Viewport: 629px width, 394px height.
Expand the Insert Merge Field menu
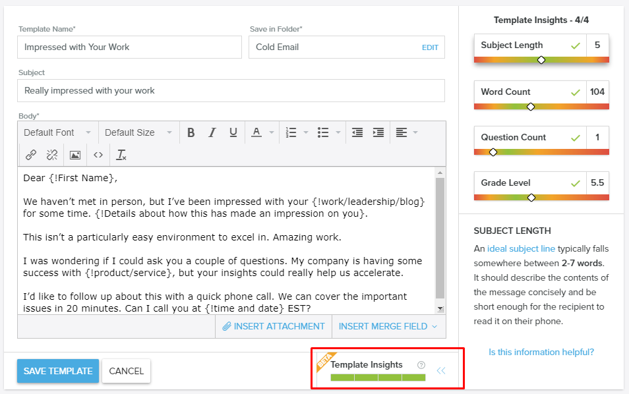point(388,326)
